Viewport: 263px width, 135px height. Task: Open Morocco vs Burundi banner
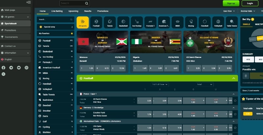coord(103,42)
